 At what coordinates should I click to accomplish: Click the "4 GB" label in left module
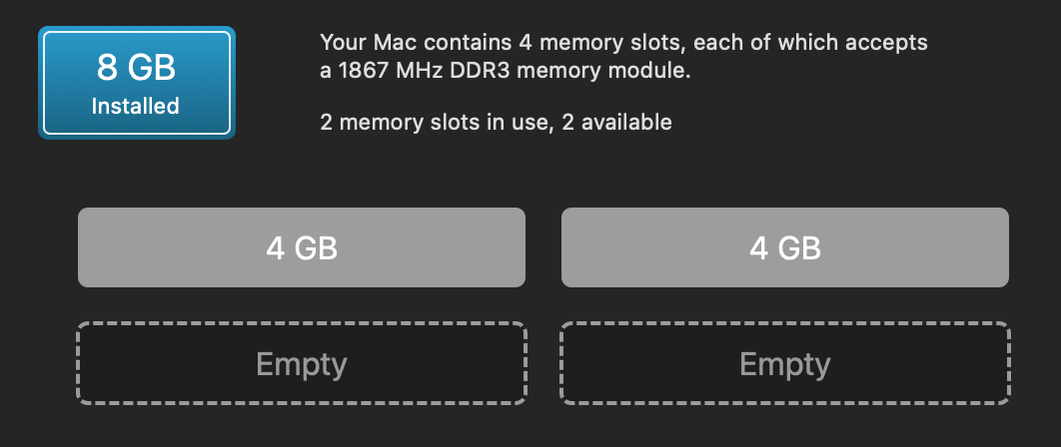(x=302, y=248)
